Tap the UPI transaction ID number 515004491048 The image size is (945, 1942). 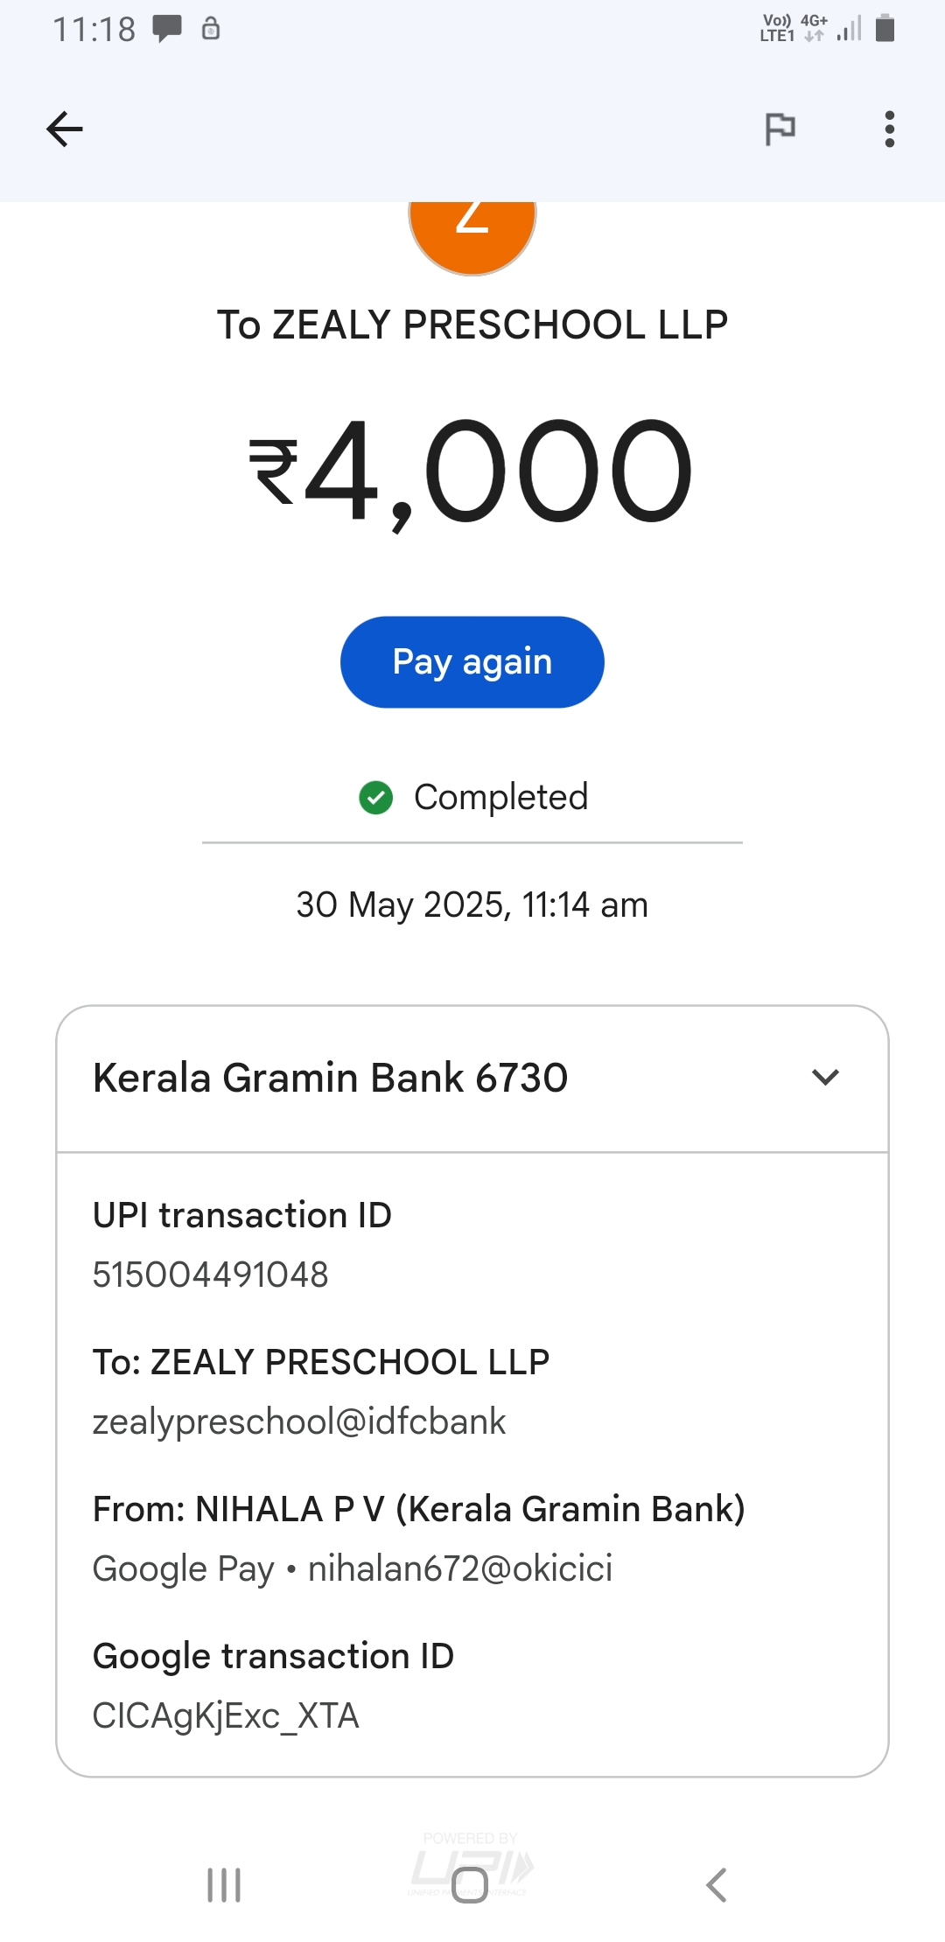[211, 1275]
